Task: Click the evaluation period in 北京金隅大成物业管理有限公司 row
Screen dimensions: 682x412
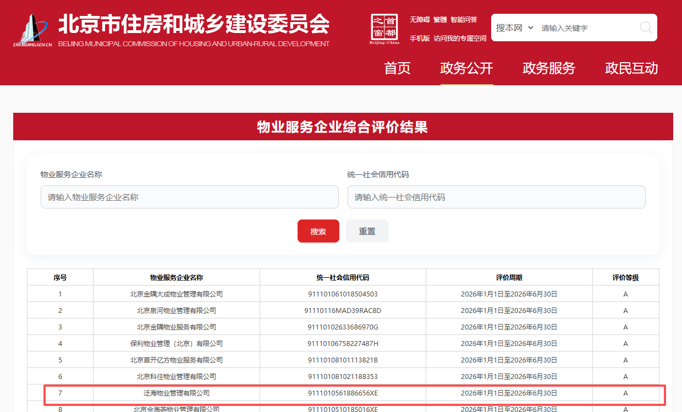Action: pyautogui.click(x=509, y=294)
